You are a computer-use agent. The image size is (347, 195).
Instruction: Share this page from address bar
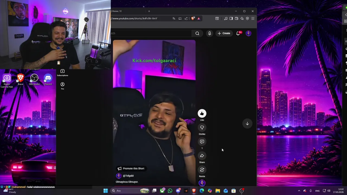pyautogui.click(x=186, y=18)
